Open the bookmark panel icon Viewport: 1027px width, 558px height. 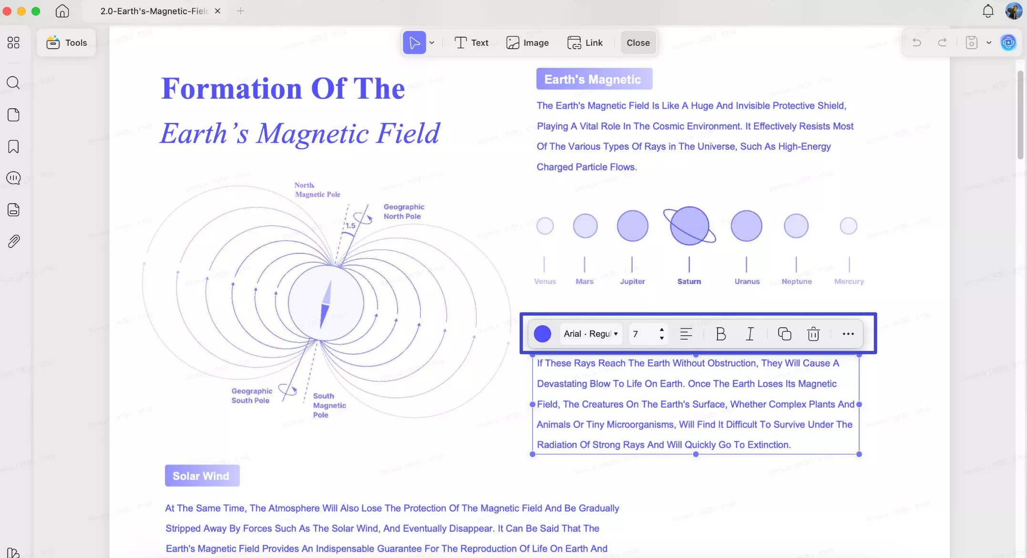point(13,146)
